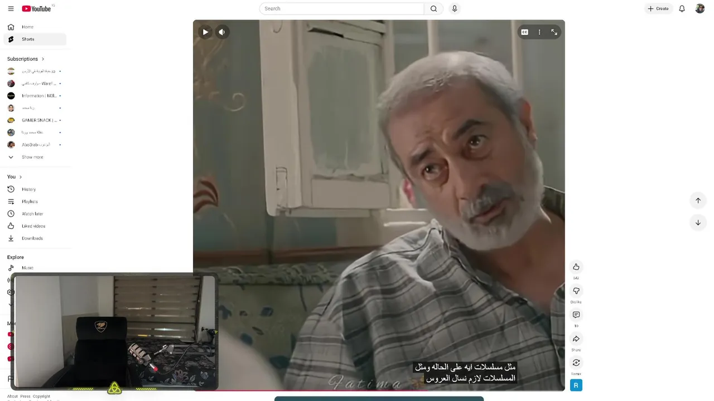Go to the next Short

click(698, 223)
